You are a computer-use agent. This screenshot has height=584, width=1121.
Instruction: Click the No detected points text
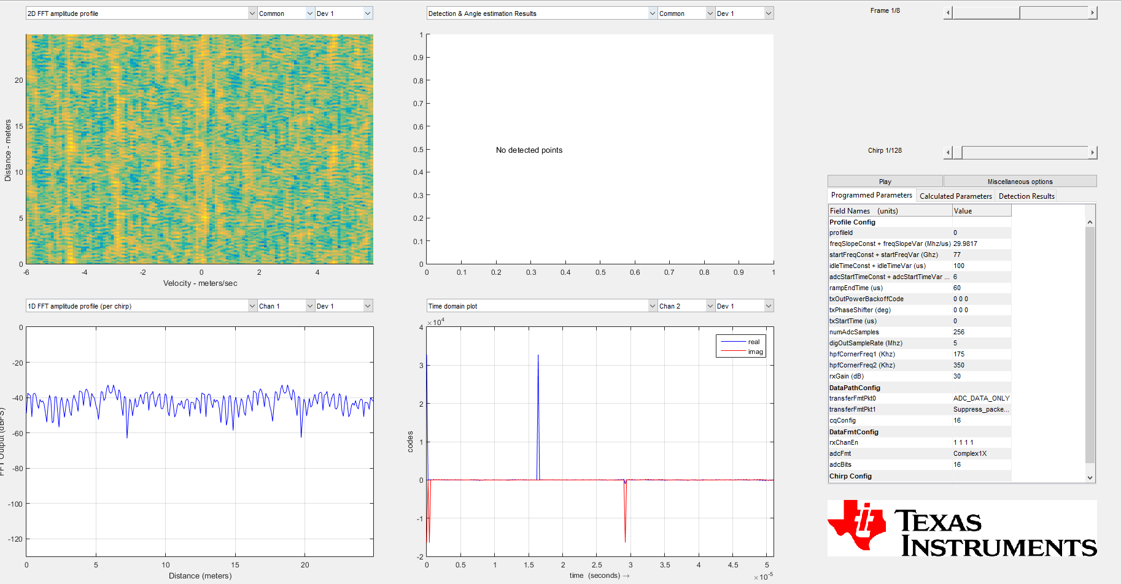pos(529,150)
